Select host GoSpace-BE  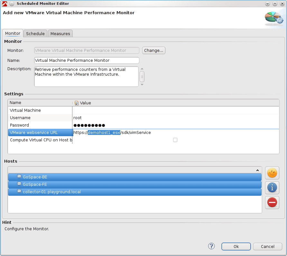(135, 177)
